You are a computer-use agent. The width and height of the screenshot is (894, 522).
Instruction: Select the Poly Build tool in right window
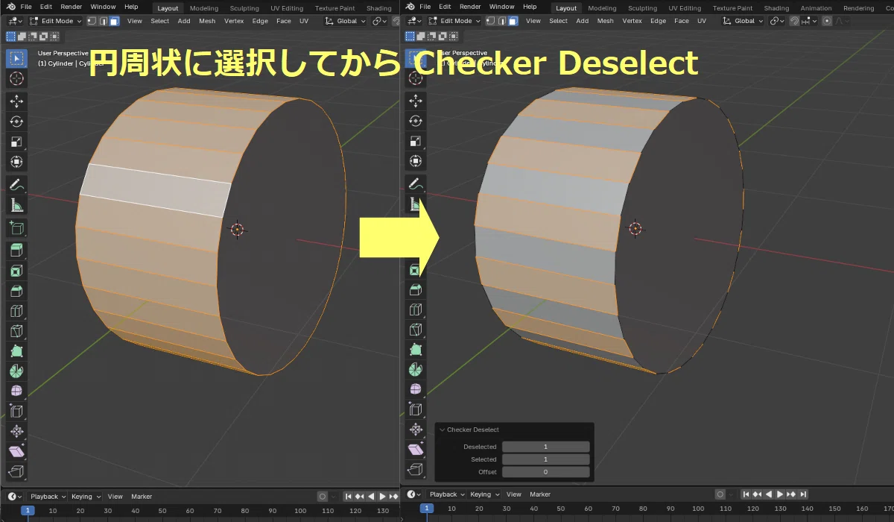click(x=416, y=349)
